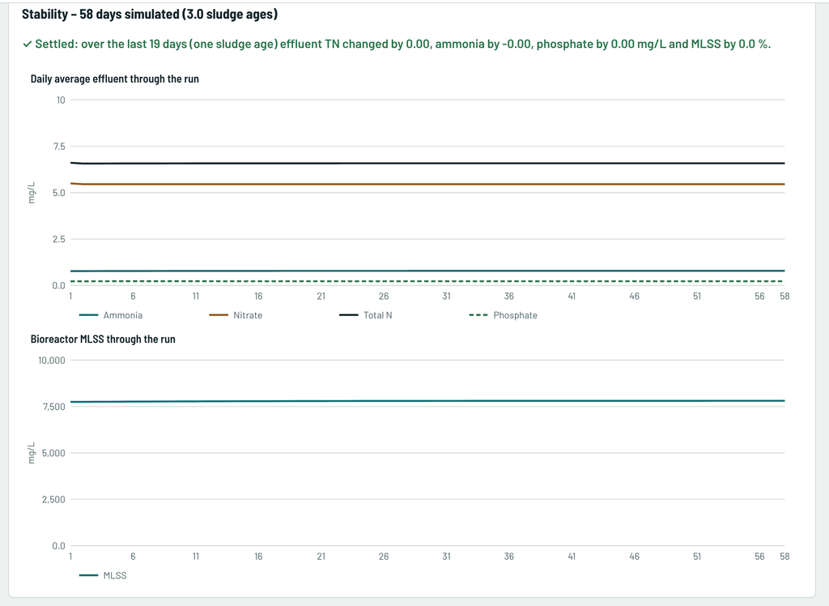
Task: Click 'Bioreactor MLSS through the run' title
Action: click(103, 339)
